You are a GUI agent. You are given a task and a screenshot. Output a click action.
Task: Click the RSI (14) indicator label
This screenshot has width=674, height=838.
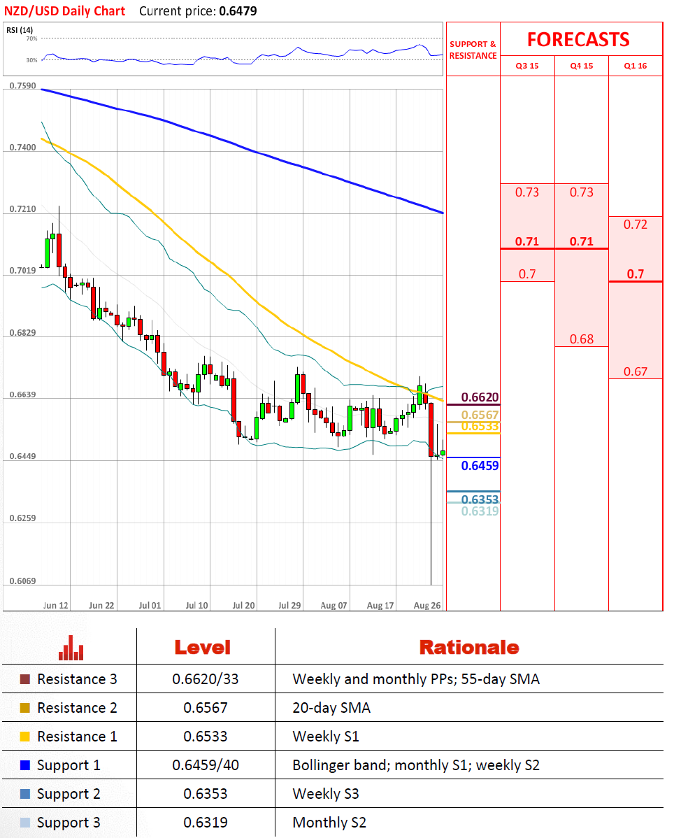pyautogui.click(x=20, y=30)
